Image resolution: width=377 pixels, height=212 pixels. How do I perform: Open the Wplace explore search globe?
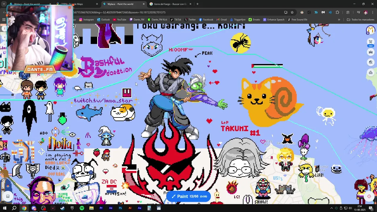tap(371, 62)
